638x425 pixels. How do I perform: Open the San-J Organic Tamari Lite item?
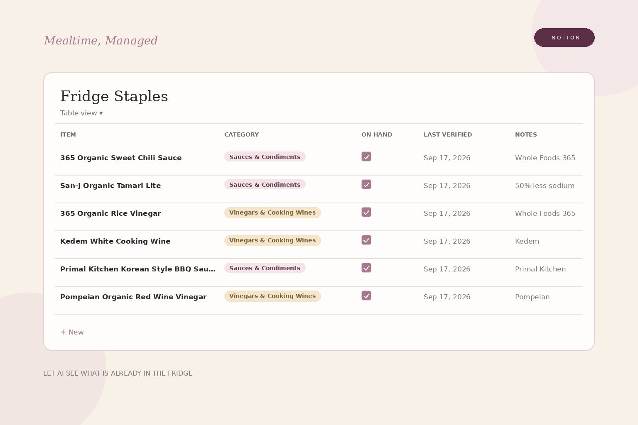tap(110, 186)
